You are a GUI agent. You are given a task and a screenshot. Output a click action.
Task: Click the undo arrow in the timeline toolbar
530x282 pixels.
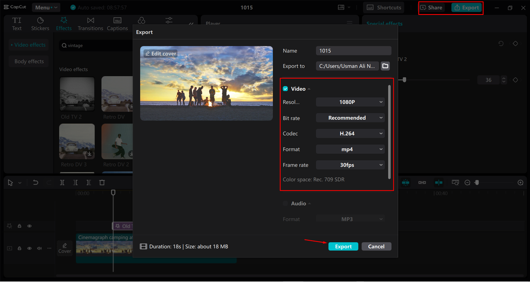coord(35,182)
